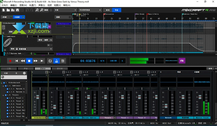Click the save disk icon in toolbar

coord(17,10)
